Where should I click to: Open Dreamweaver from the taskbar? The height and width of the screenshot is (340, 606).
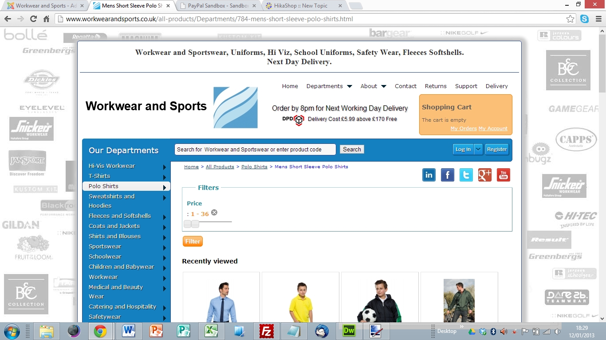coord(349,331)
